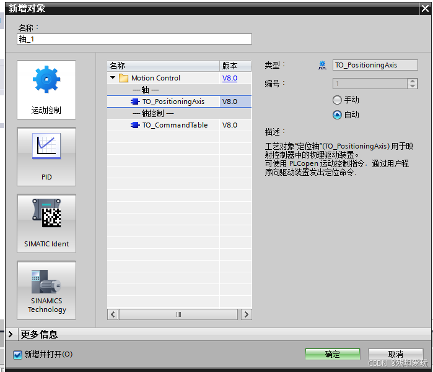Cancel with the 取消 button
This screenshot has height=372, width=433.
pyautogui.click(x=396, y=354)
